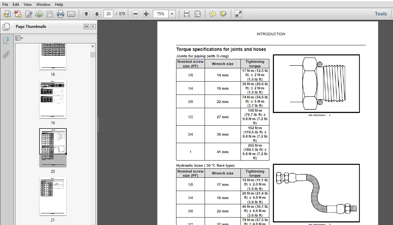Open the Tools pane
This screenshot has height=225, width=393.
click(381, 14)
